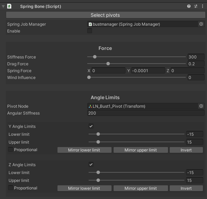Click the Spring Bone script icon
Screen dimensions: 207x199
click(9, 6)
